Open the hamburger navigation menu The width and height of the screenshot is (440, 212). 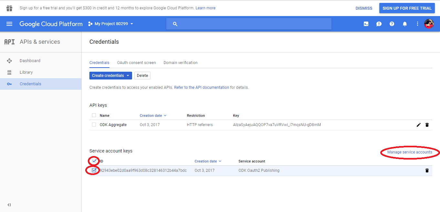[9, 24]
